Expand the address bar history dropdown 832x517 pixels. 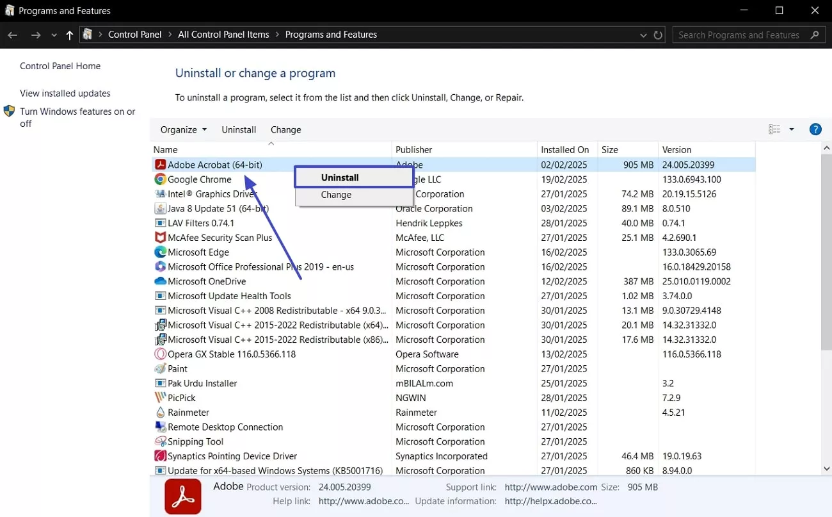click(x=643, y=35)
